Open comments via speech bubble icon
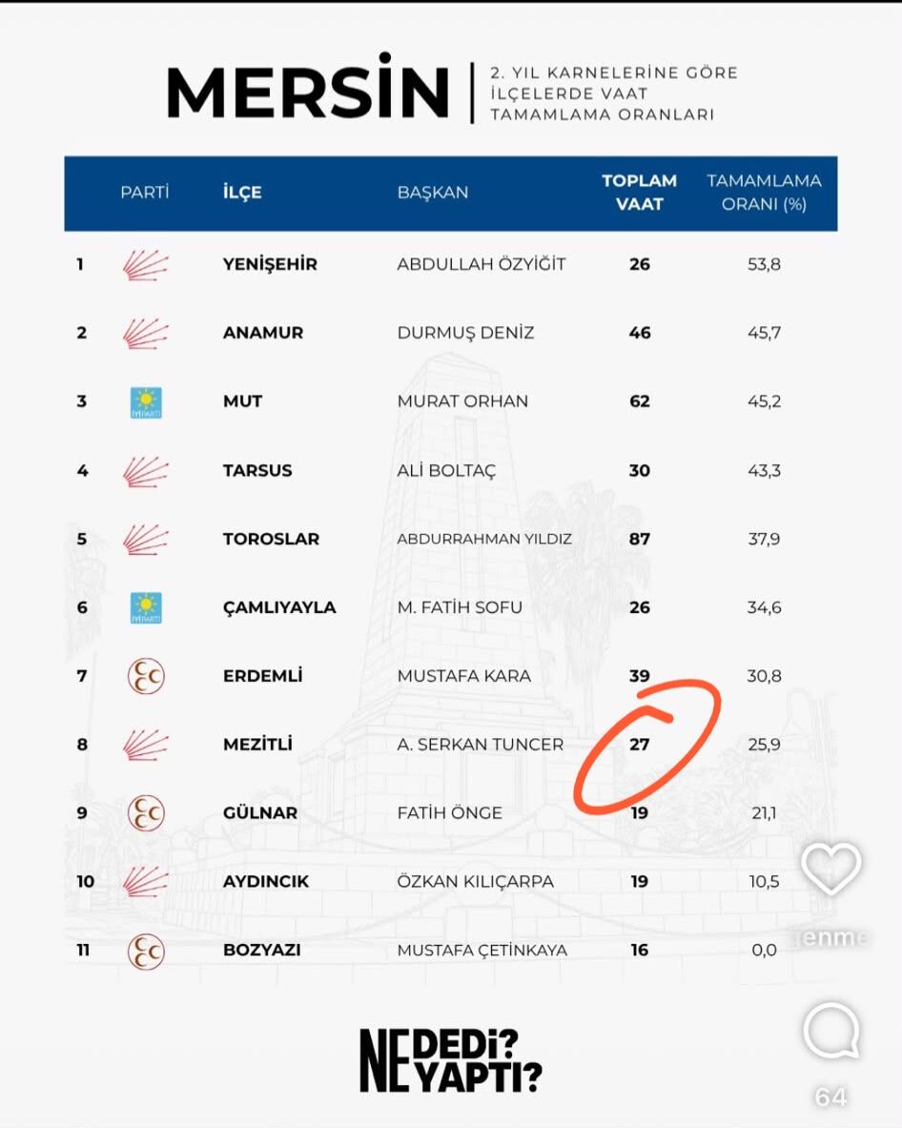The height and width of the screenshot is (1128, 902). [x=831, y=1031]
